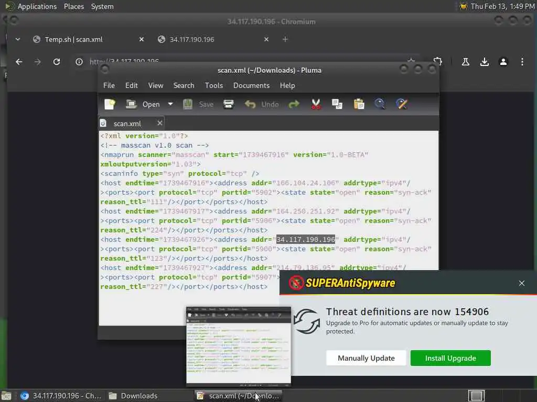The width and height of the screenshot is (537, 402).
Task: Open the Help menu in Pluma
Action: [287, 85]
